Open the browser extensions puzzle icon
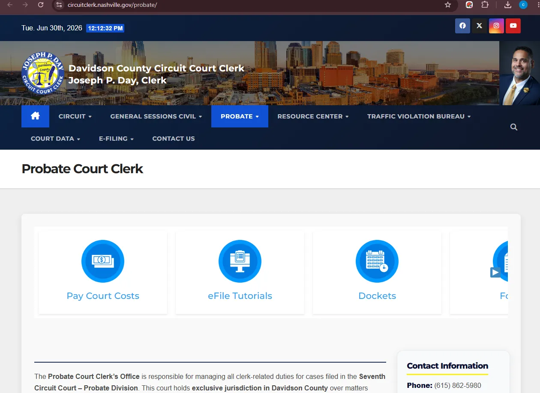 click(x=485, y=5)
